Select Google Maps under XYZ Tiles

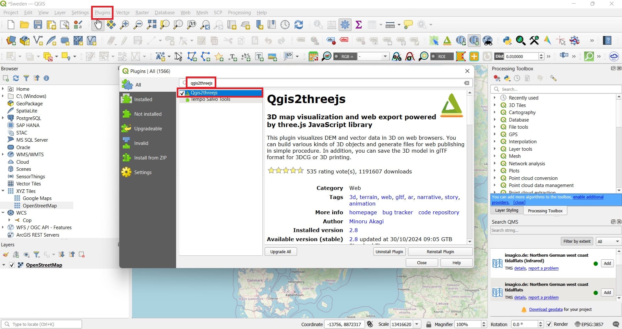(x=37, y=198)
